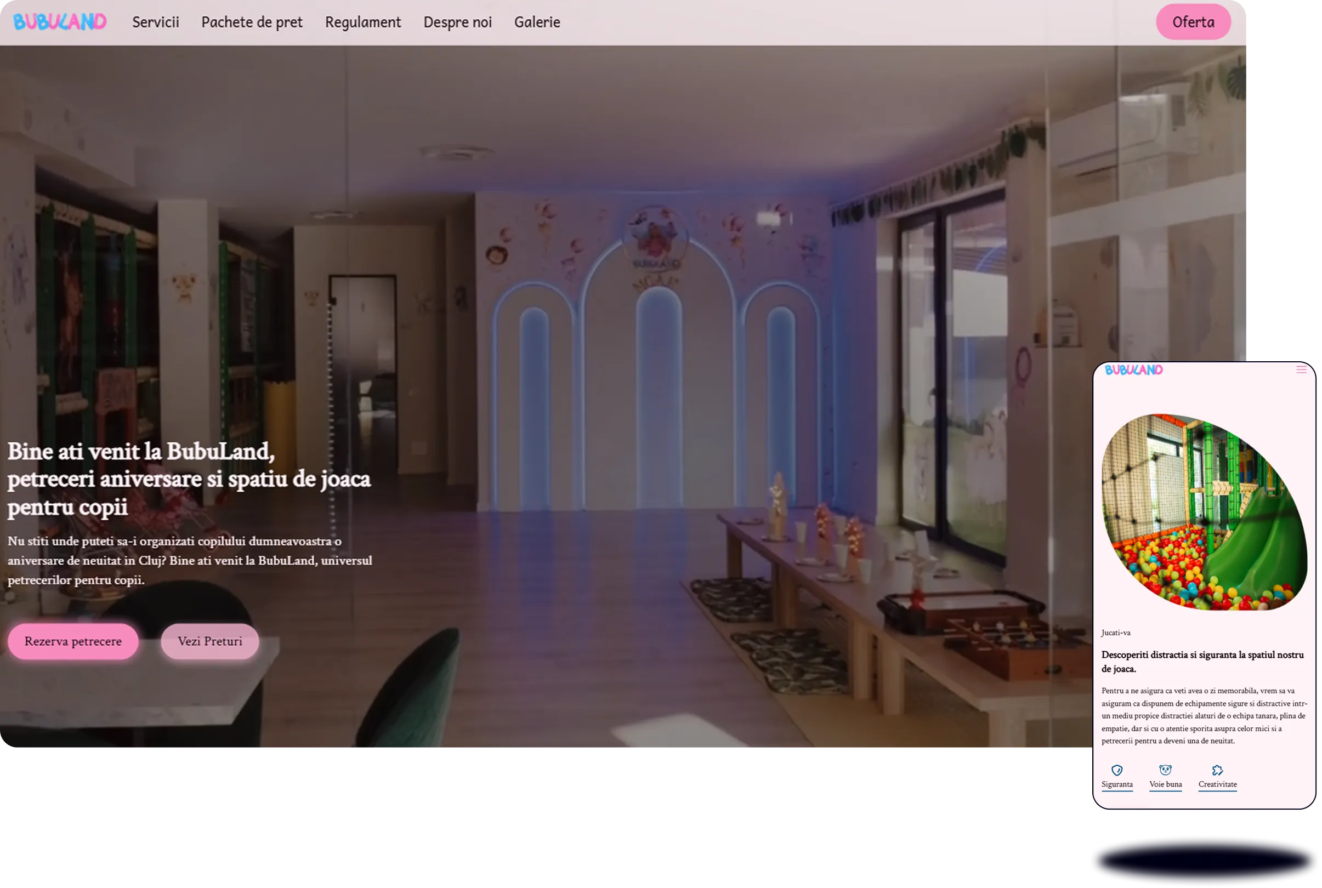Go to the Regulament section

[363, 22]
